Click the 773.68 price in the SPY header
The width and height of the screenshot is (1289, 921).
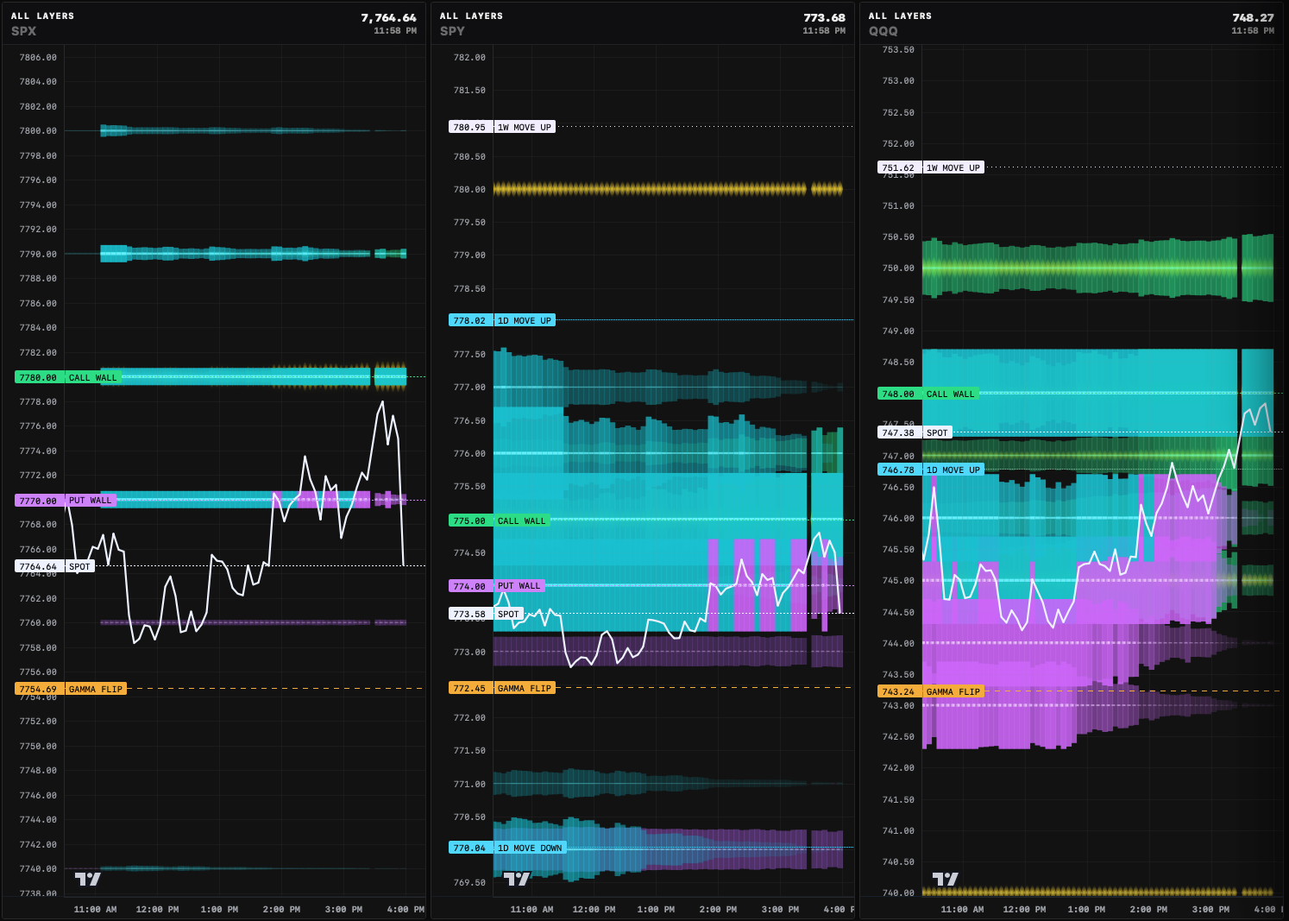pos(824,17)
